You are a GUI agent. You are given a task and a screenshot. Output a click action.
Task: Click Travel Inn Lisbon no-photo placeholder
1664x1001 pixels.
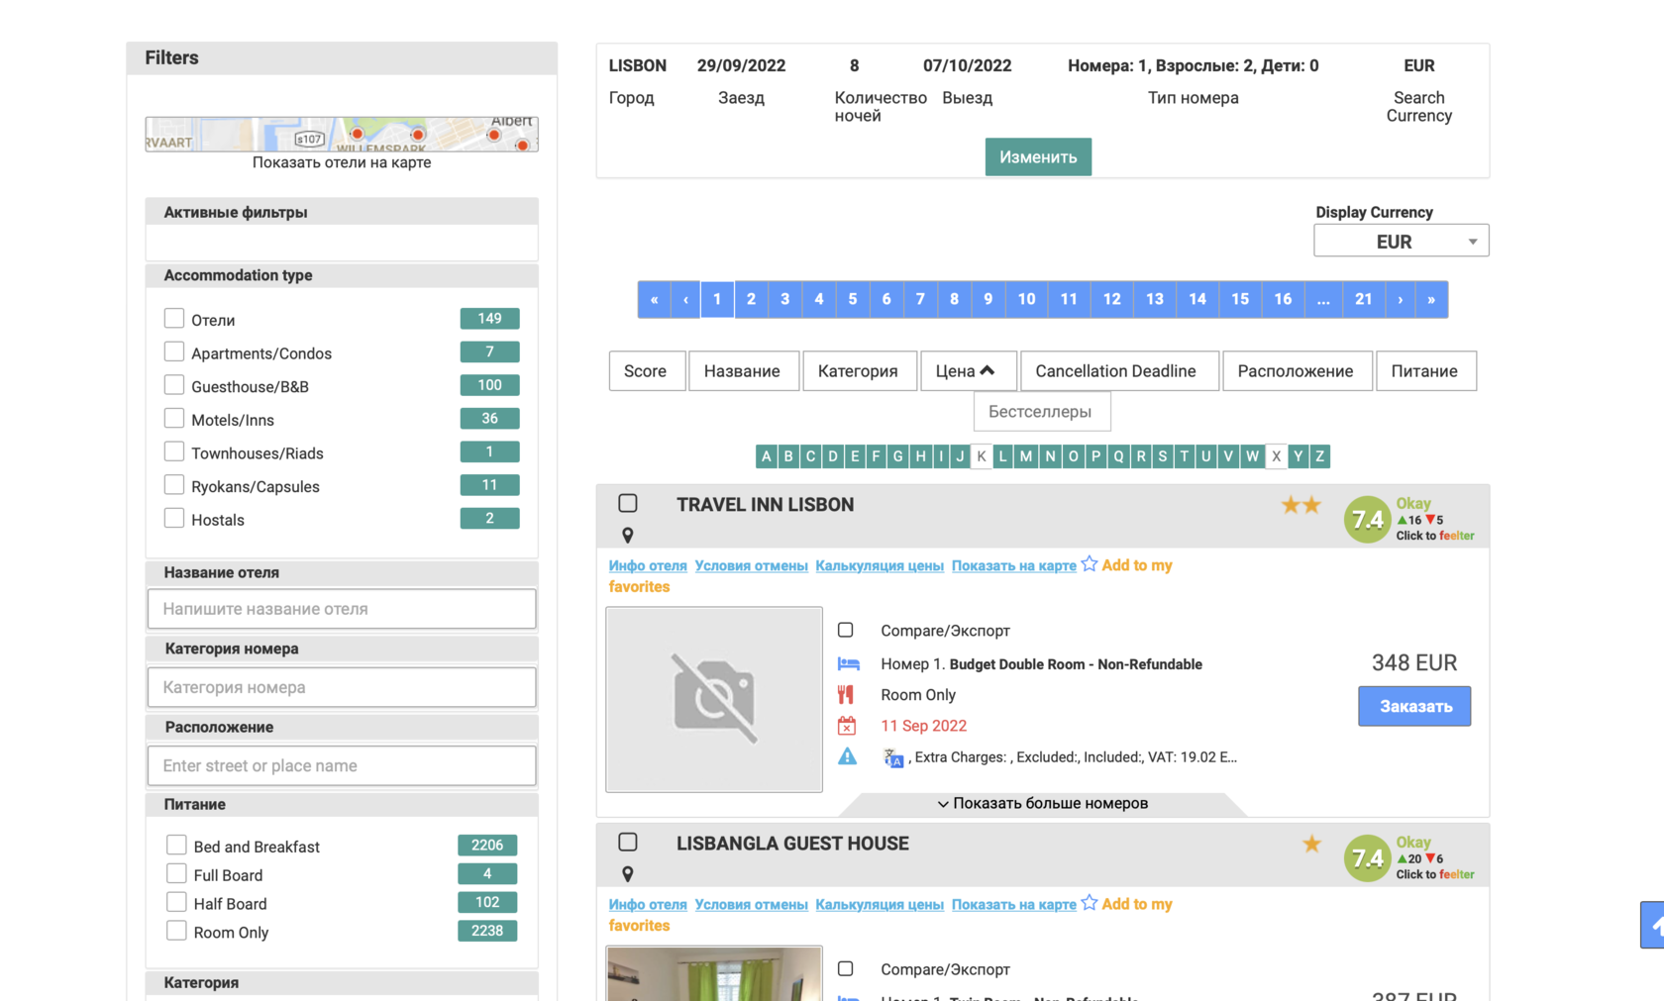pos(714,699)
